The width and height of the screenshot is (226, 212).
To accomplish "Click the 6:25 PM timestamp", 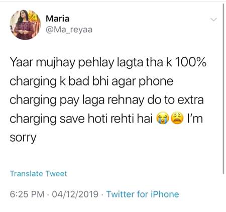I will pos(27,194).
